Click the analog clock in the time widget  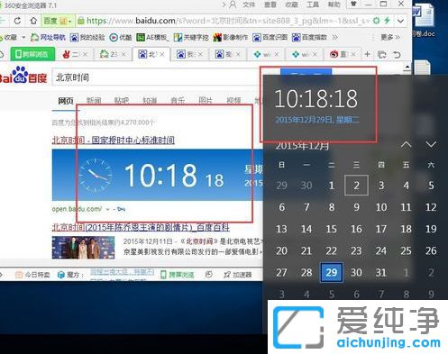96,176
